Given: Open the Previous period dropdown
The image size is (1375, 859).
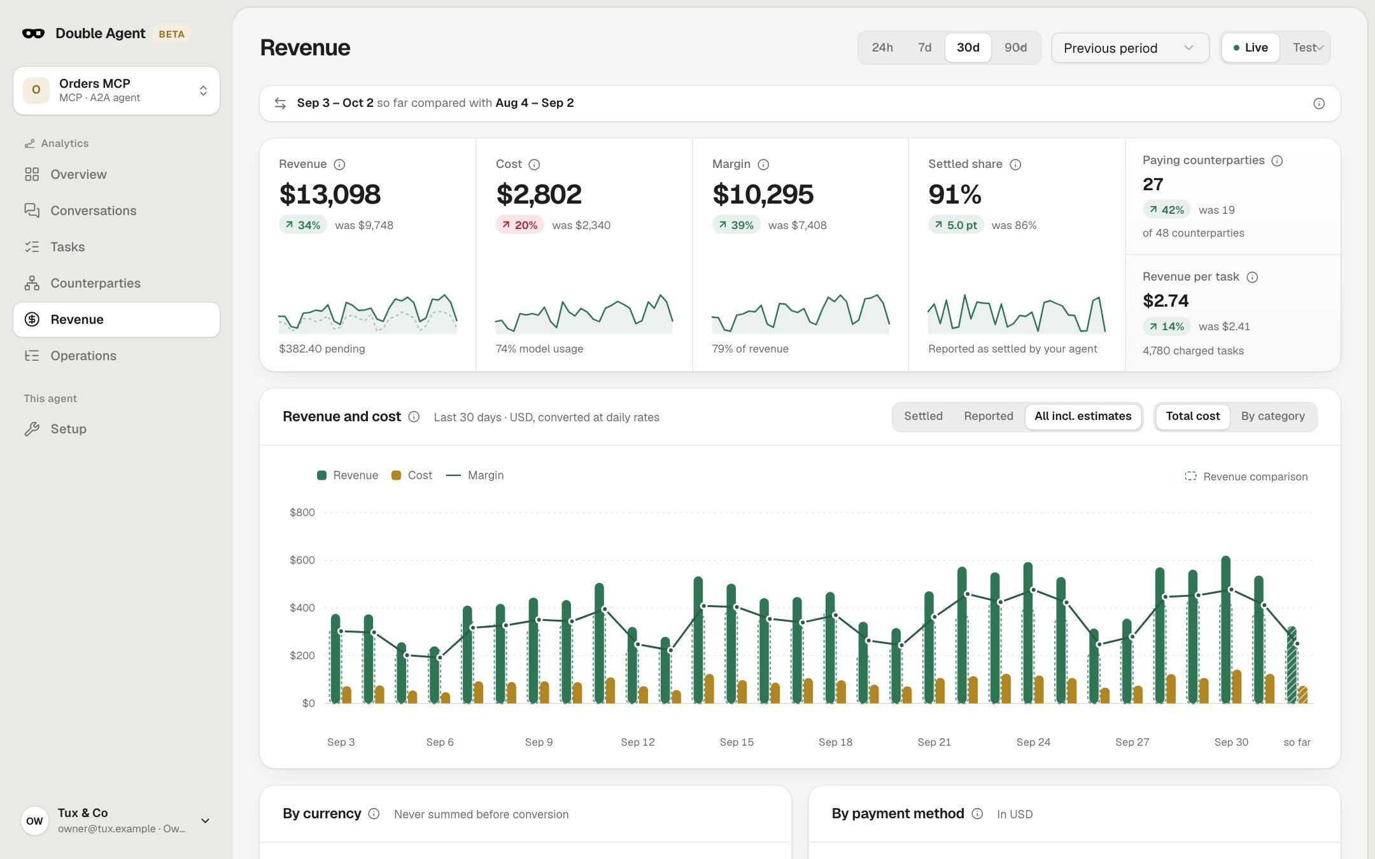Looking at the screenshot, I should coord(1130,48).
